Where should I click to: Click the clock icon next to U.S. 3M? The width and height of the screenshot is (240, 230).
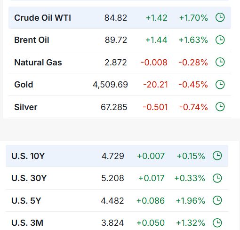217,223
